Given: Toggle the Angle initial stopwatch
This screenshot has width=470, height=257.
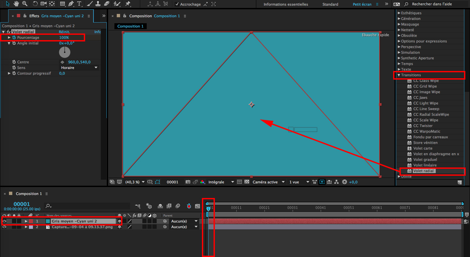Looking at the screenshot, I should point(14,43).
